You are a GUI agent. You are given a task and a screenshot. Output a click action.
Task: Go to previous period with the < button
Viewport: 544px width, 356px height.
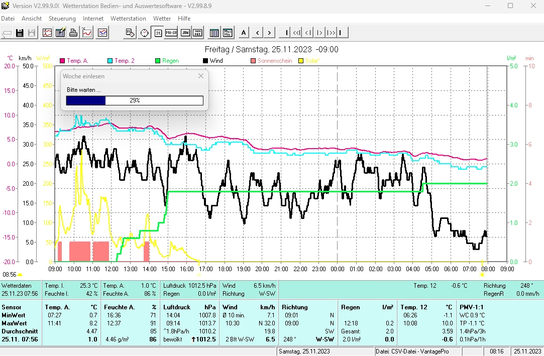click(258, 33)
